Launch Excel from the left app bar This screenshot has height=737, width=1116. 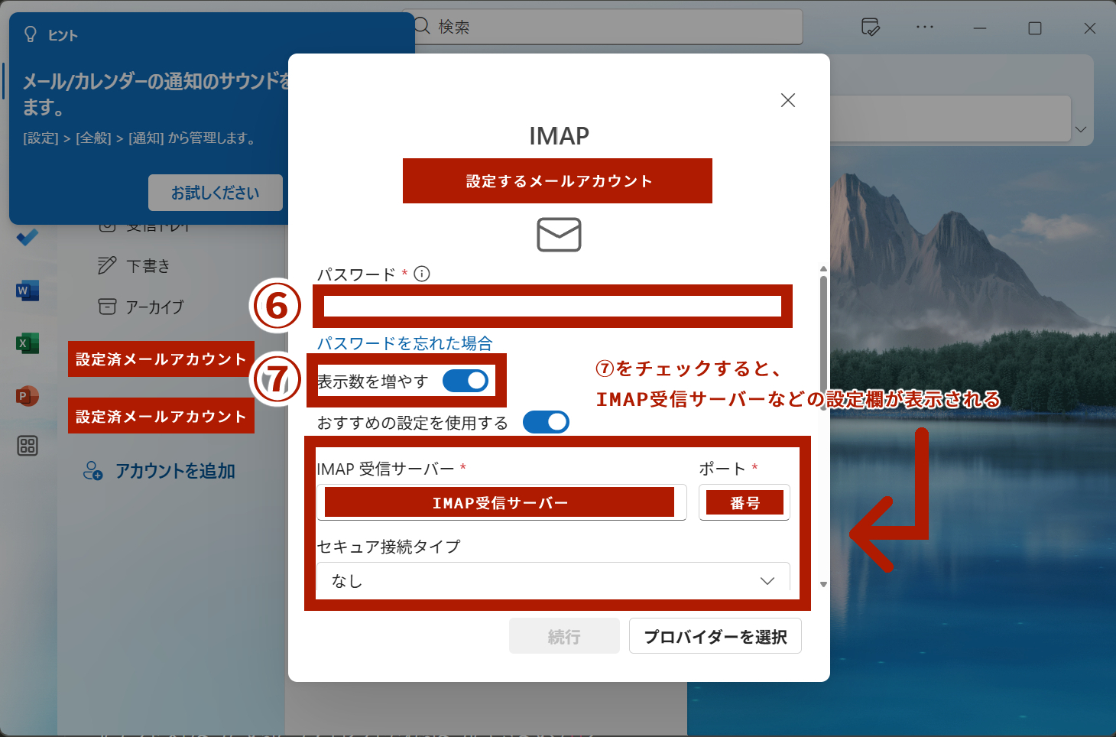pyautogui.click(x=27, y=343)
